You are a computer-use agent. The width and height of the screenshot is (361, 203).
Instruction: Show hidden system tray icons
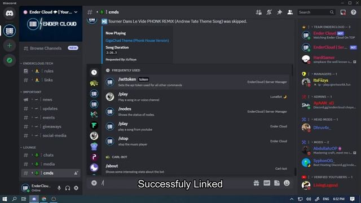pyautogui.click(x=292, y=199)
